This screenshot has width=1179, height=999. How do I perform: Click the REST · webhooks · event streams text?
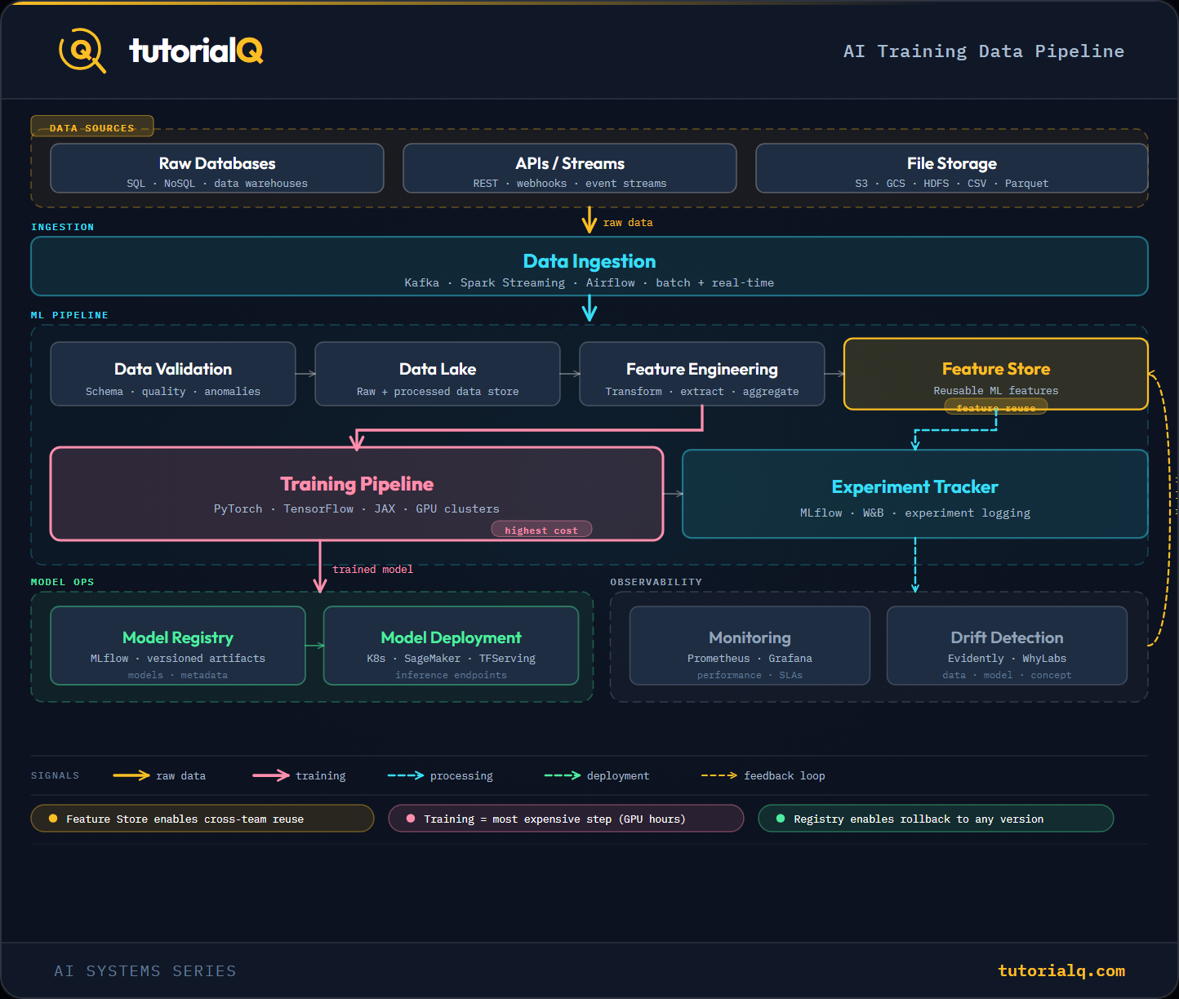tap(570, 183)
